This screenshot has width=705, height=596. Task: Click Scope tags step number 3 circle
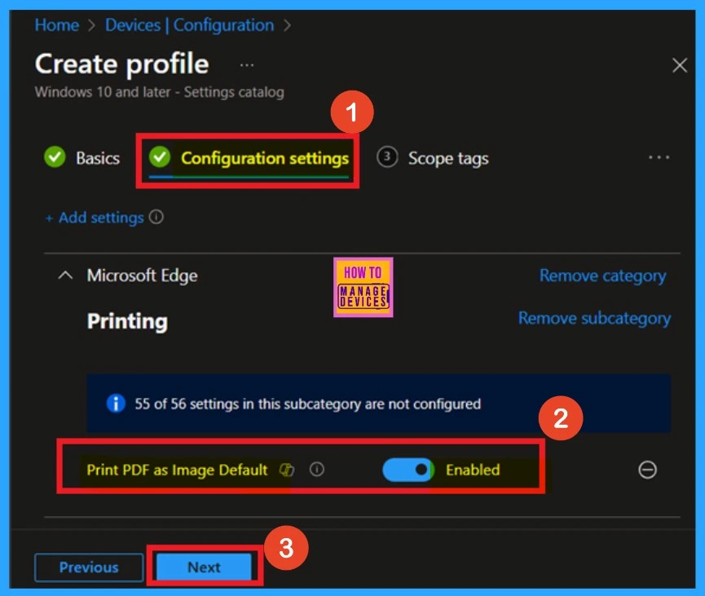387,157
